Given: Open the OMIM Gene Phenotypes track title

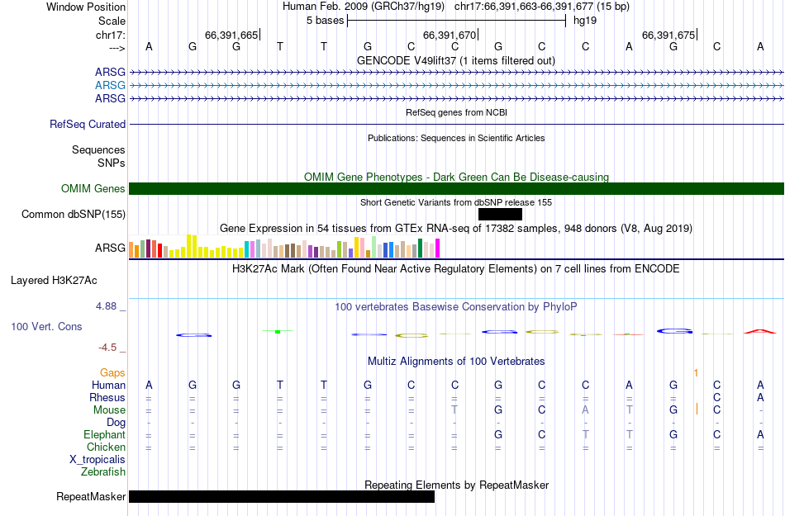Looking at the screenshot, I should click(456, 177).
